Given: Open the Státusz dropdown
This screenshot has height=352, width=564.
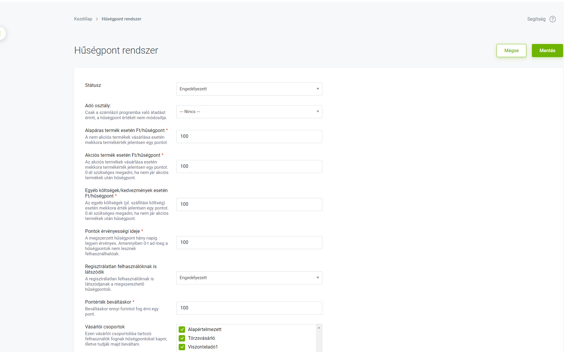Looking at the screenshot, I should [x=249, y=89].
